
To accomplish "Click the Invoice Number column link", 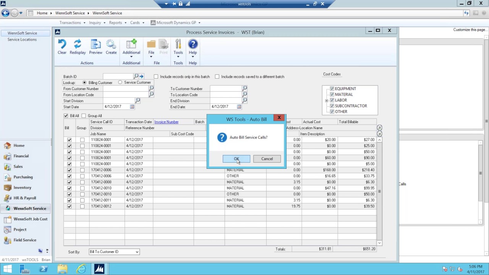I will pyautogui.click(x=167, y=122).
